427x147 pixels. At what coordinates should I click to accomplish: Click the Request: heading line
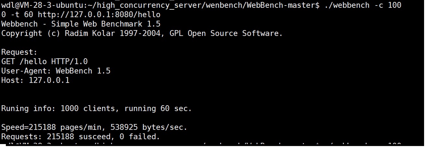19,52
